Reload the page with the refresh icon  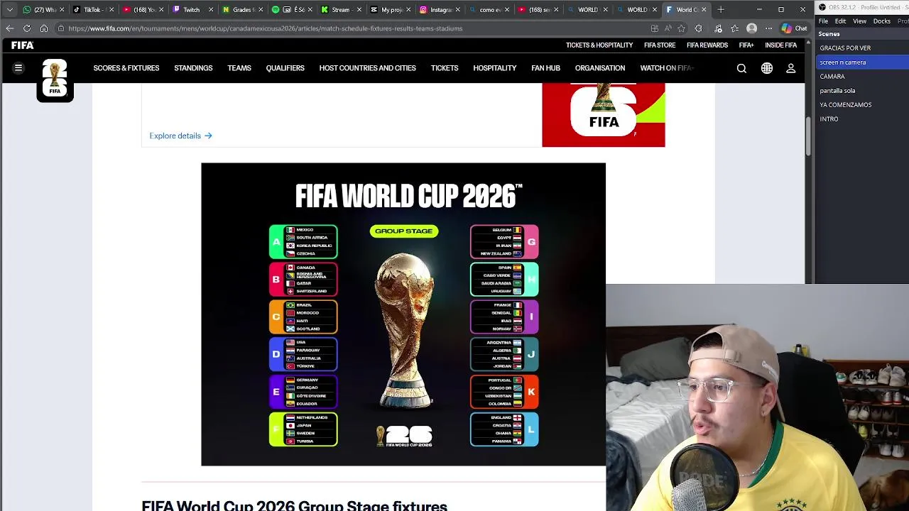27,28
